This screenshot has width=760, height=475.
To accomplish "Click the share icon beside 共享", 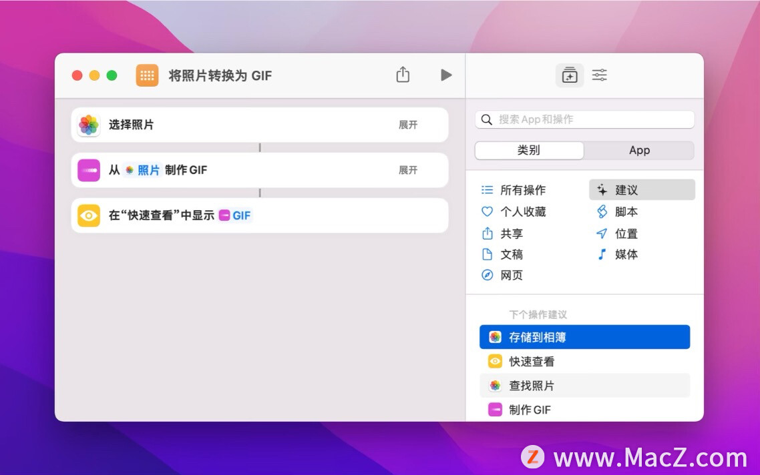I will 487,233.
